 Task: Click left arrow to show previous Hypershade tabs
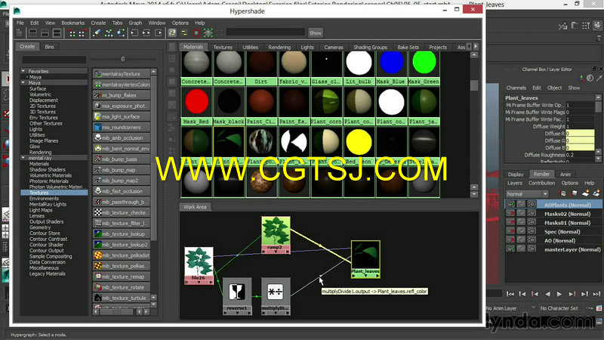tap(469, 47)
